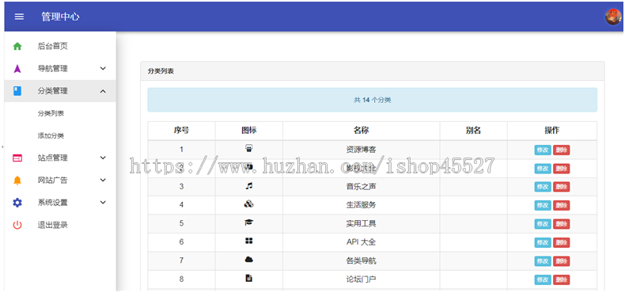625x293 pixels.
Task: Expand 系统设置 chevron
Action: pyautogui.click(x=103, y=203)
